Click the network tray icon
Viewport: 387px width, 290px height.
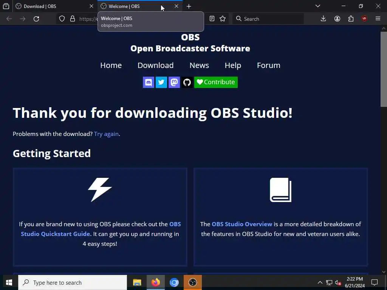(329, 282)
